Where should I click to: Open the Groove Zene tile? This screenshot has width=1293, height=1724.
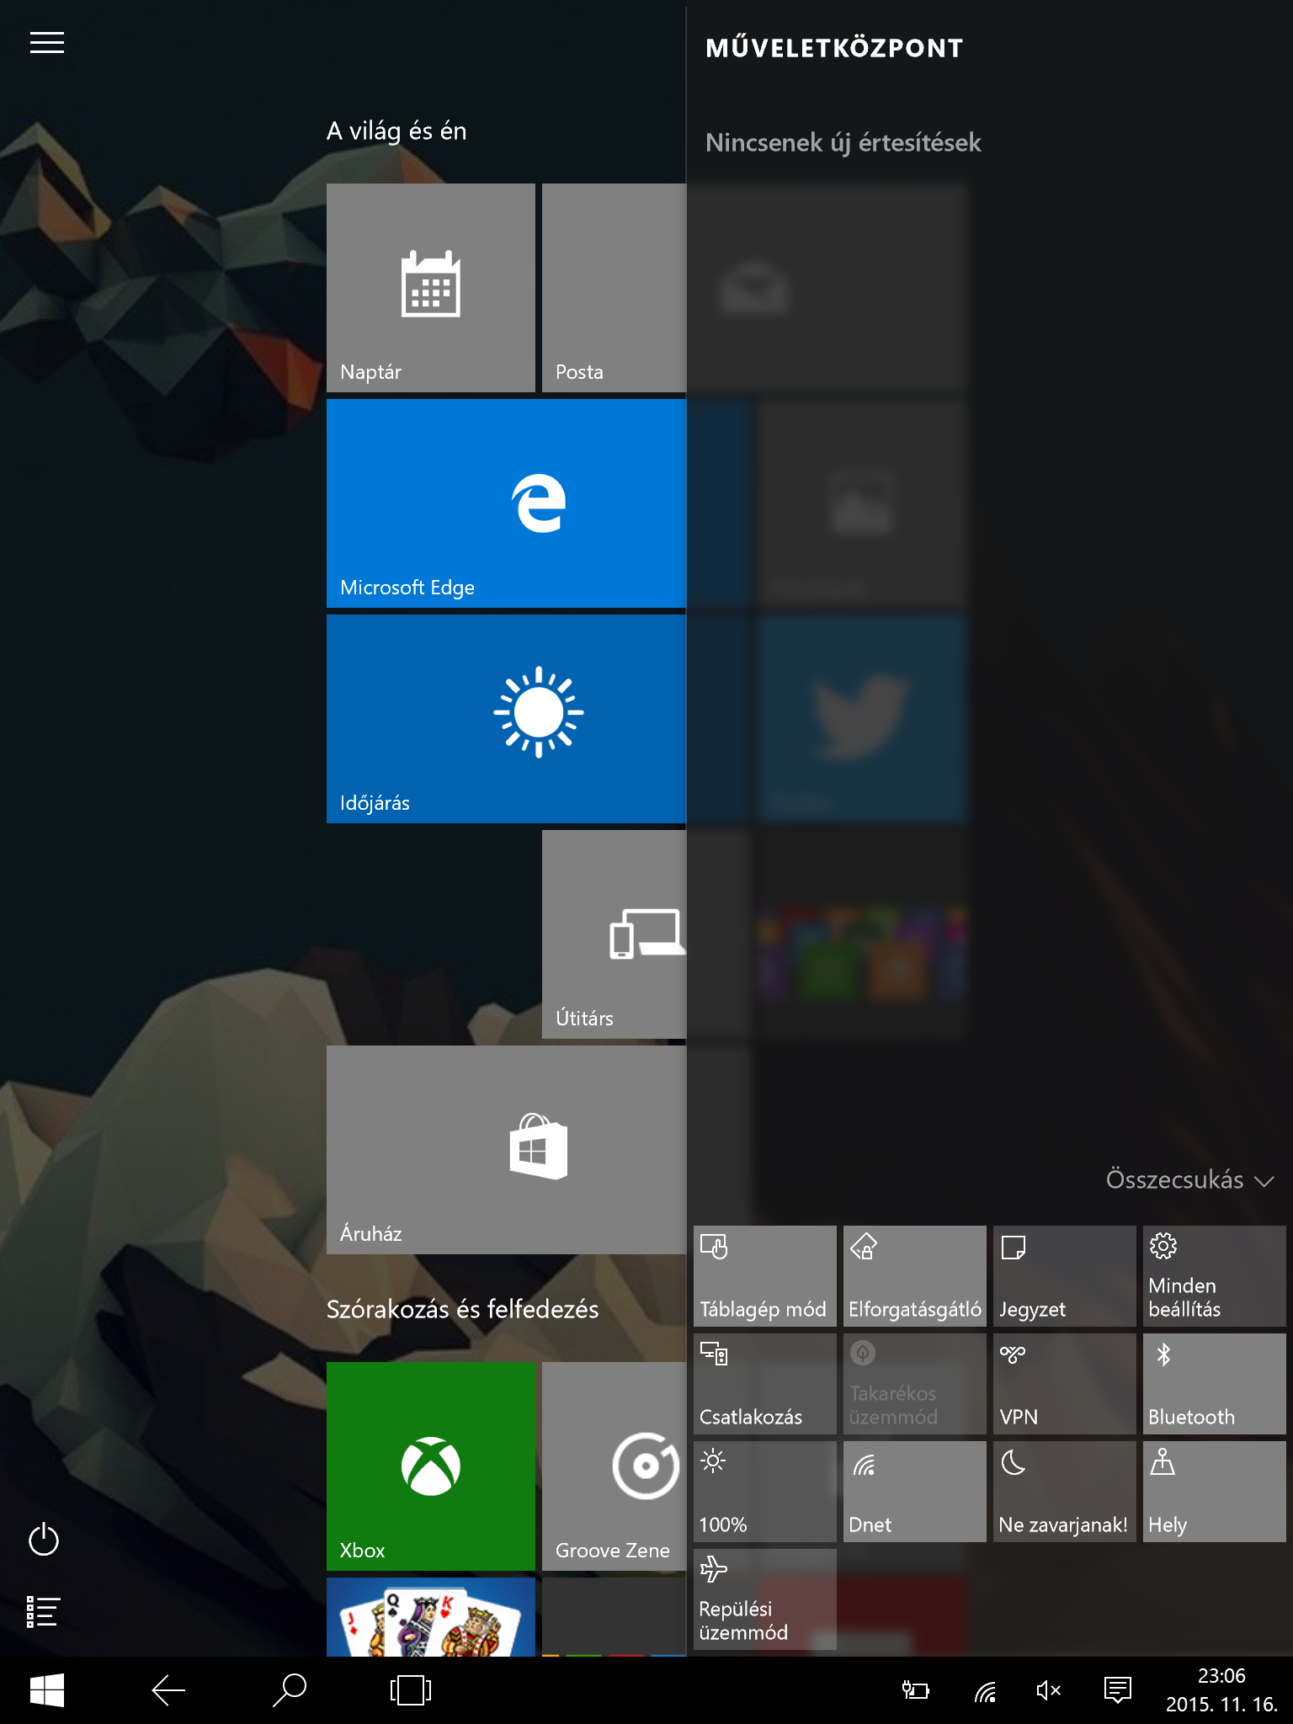pos(614,1466)
